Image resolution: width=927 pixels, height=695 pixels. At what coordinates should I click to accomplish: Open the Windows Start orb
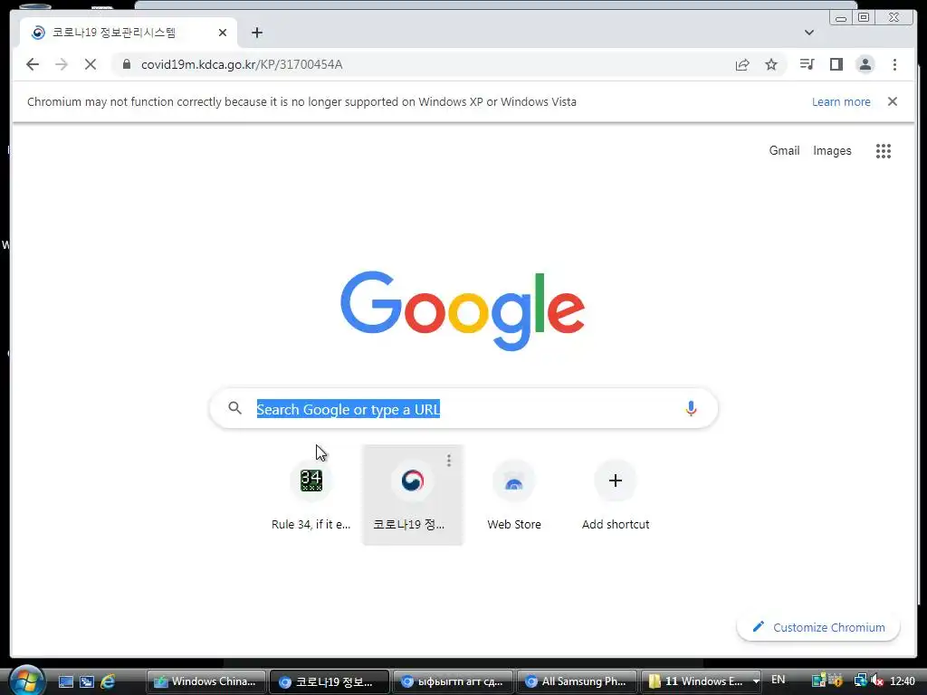[x=26, y=681]
